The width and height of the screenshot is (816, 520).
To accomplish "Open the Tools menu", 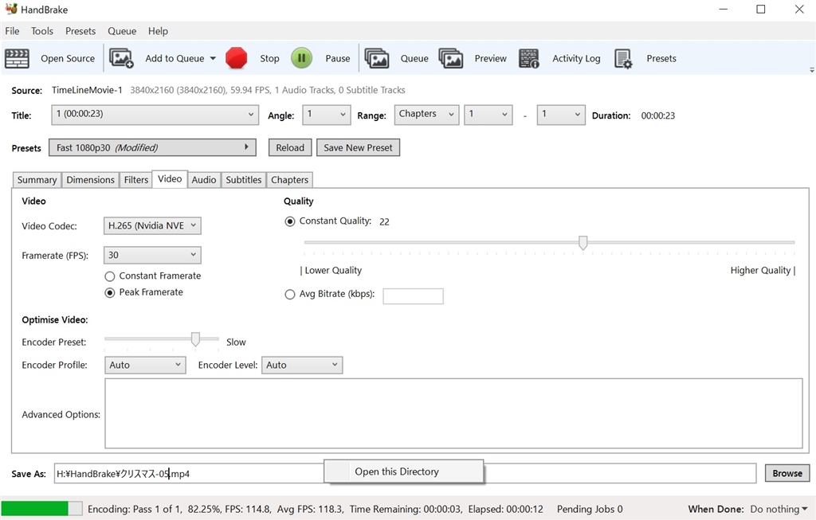I will click(x=42, y=31).
